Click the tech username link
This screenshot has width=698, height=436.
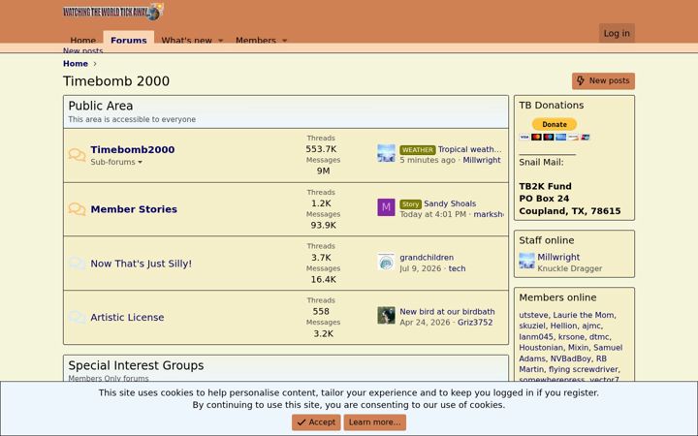[457, 268]
